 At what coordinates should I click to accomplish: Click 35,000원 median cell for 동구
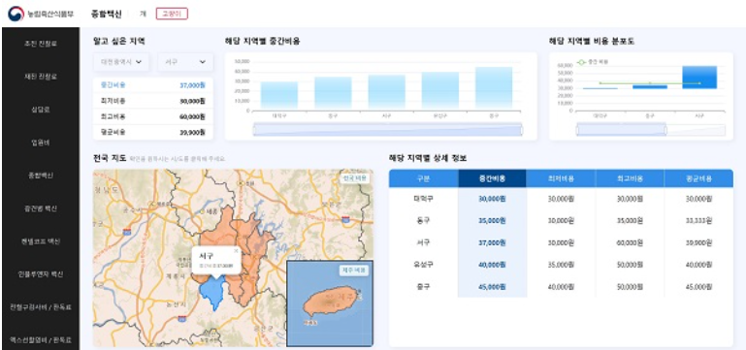pyautogui.click(x=493, y=221)
